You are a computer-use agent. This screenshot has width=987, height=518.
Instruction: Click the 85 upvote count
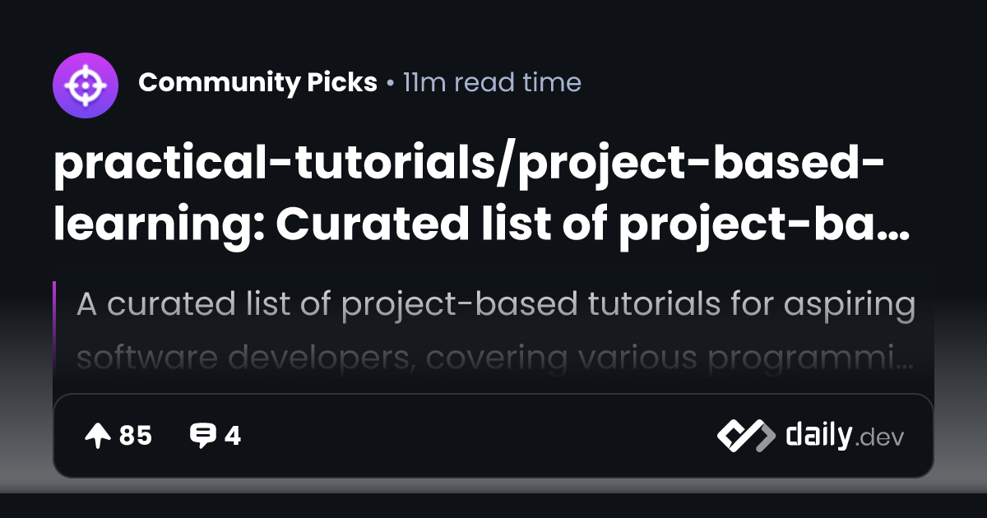136,436
